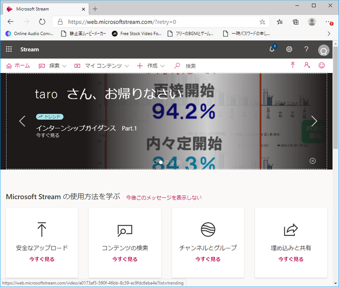This screenshot has width=339, height=287.
Task: Show previous carousel slide
Action: pyautogui.click(x=22, y=121)
